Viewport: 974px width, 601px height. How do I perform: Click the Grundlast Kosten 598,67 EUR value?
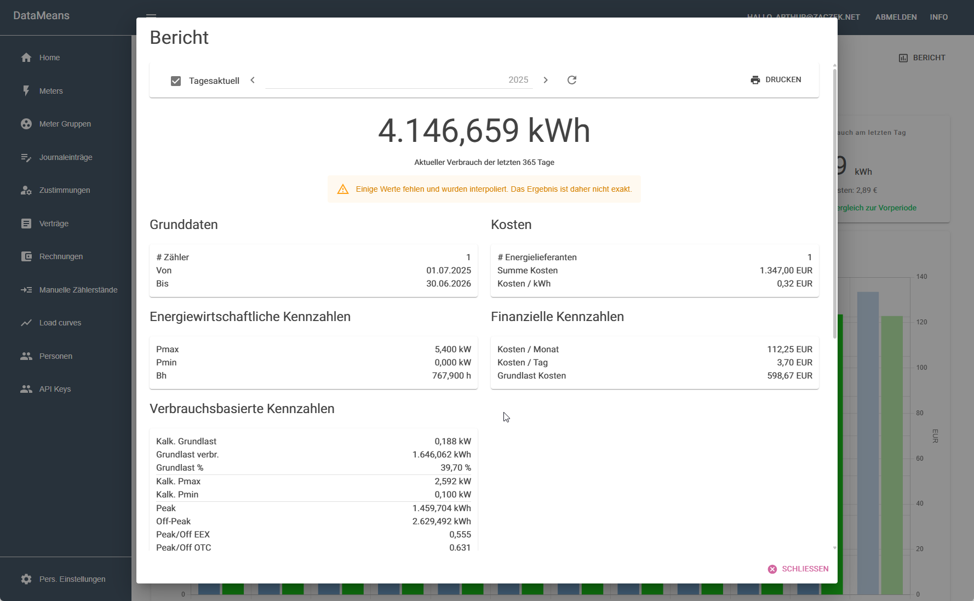click(789, 376)
